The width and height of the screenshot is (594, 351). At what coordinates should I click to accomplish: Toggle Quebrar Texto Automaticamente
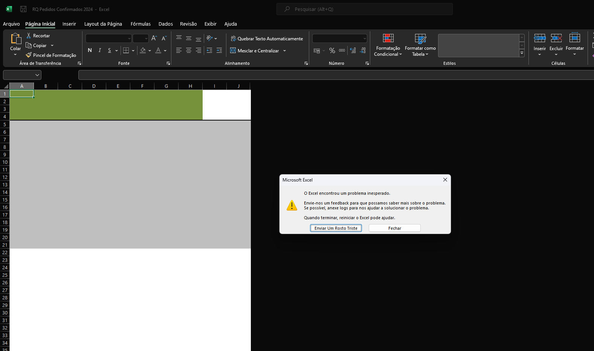[x=267, y=38]
